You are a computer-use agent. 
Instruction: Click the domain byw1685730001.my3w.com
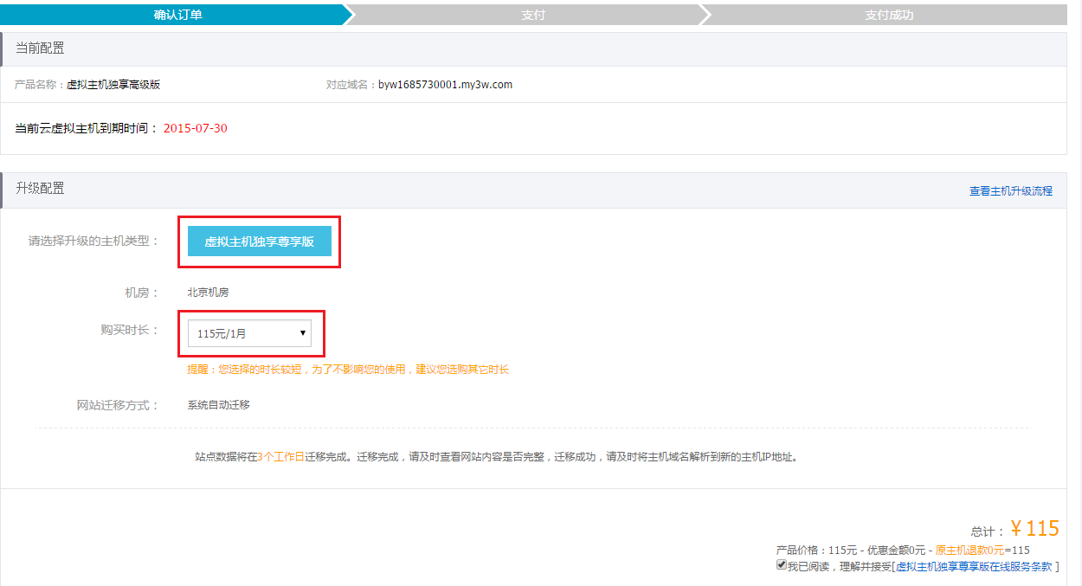pyautogui.click(x=445, y=85)
